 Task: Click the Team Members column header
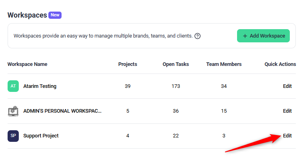tap(223, 64)
